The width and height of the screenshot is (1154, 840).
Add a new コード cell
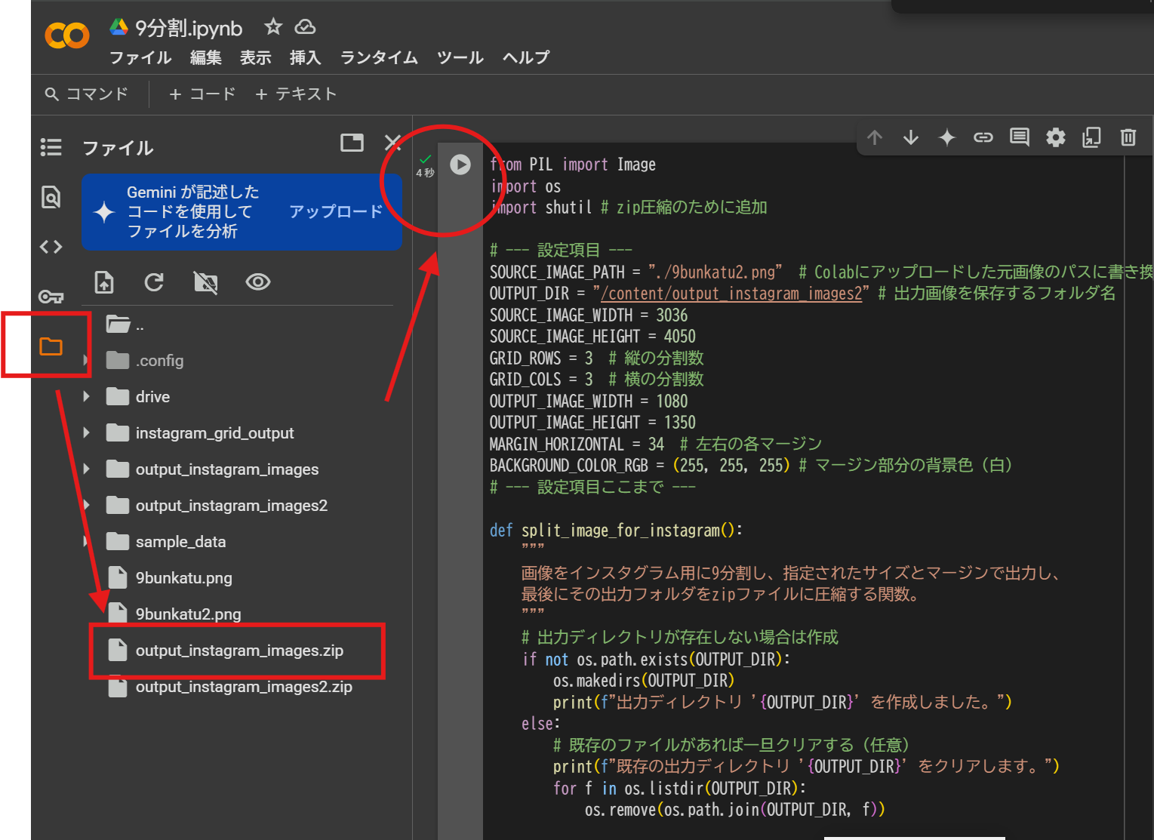pos(202,94)
